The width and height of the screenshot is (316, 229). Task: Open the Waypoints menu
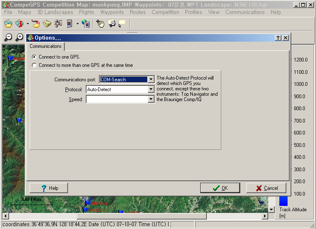(112, 12)
